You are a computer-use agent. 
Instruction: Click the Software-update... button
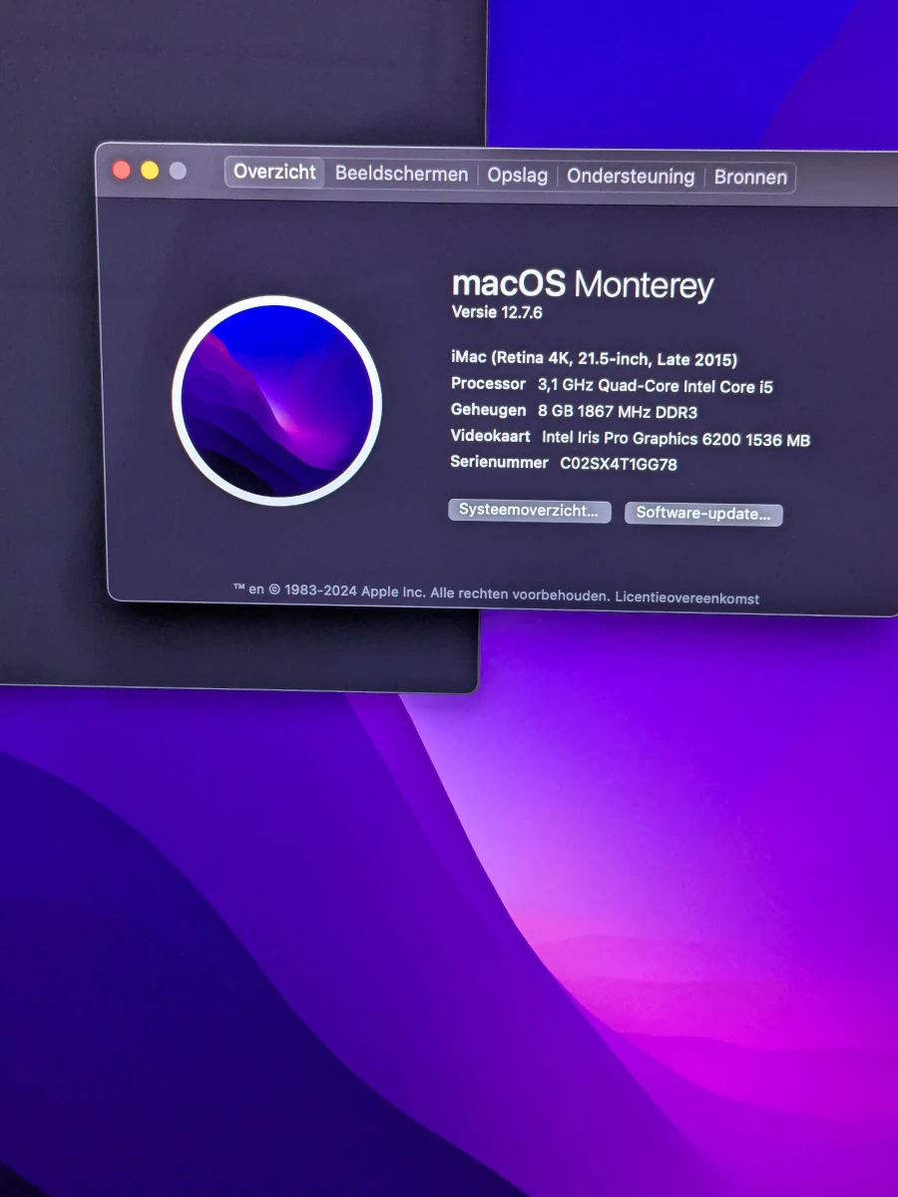[x=703, y=514]
